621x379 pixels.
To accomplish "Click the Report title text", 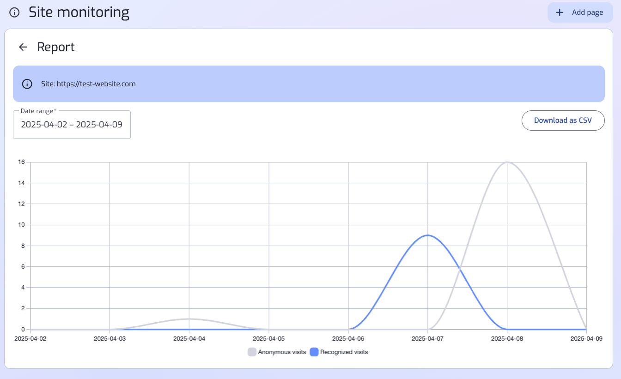I will click(x=56, y=47).
